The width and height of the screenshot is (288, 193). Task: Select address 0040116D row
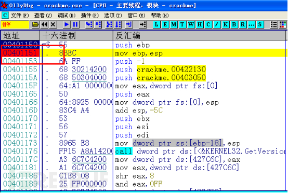[x=144, y=110]
